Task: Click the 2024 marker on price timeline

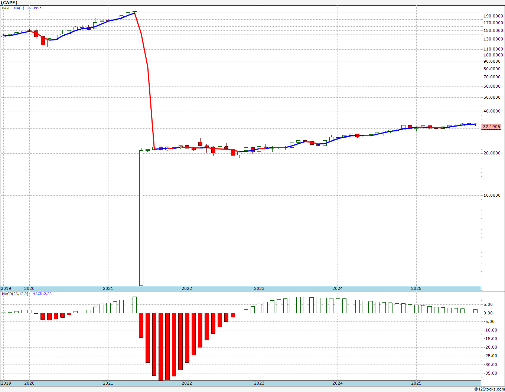Action: pyautogui.click(x=338, y=288)
